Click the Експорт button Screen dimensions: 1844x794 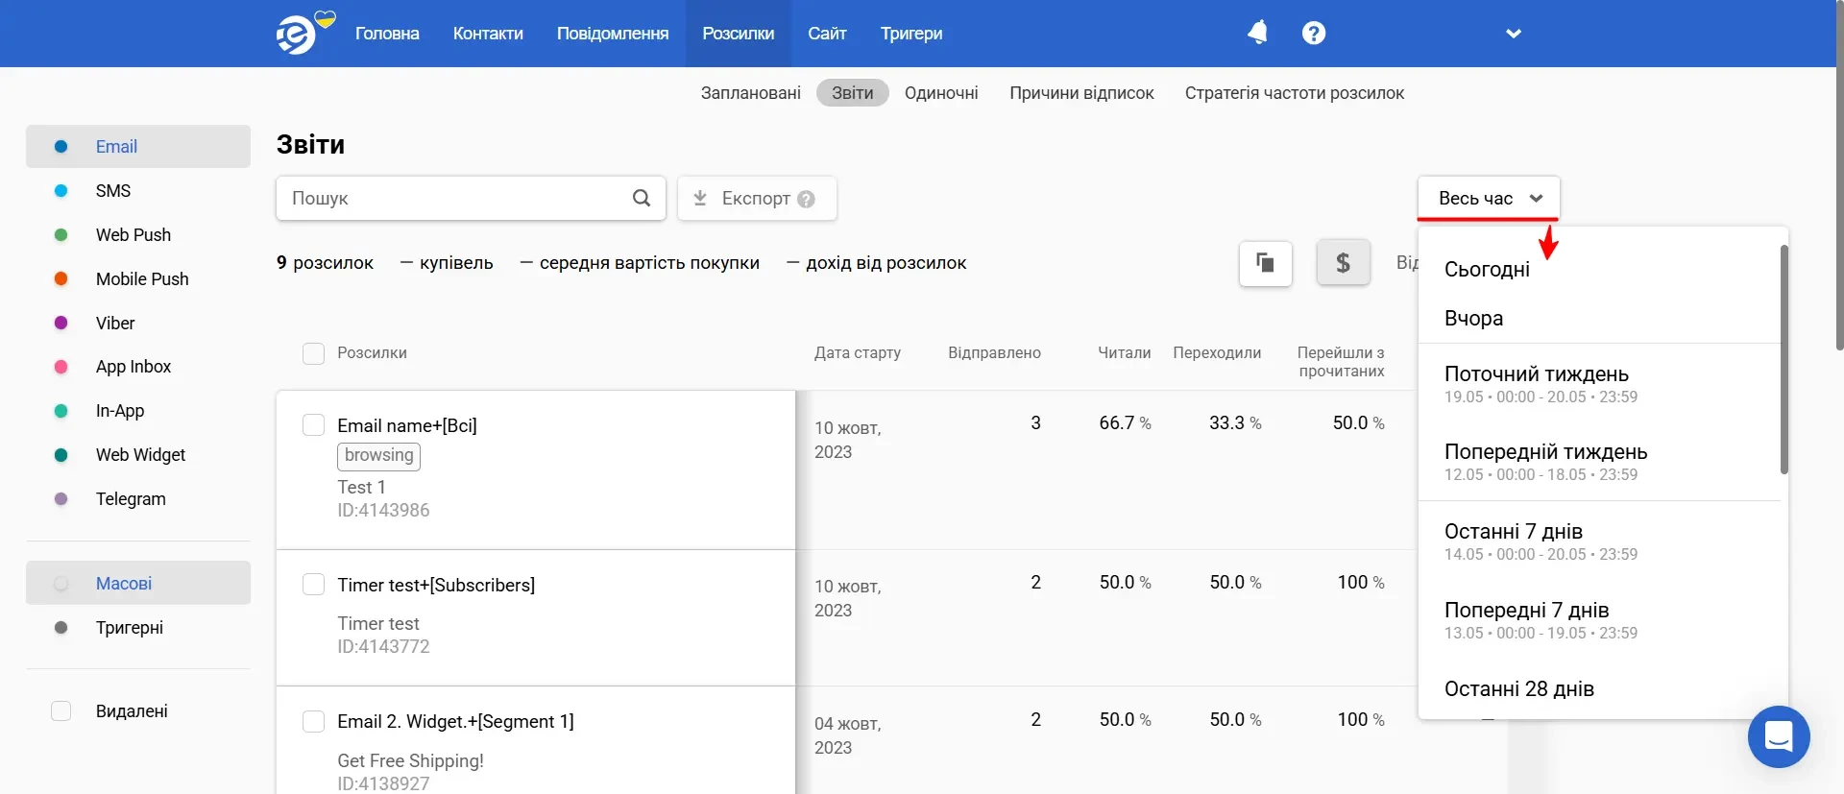tap(757, 198)
